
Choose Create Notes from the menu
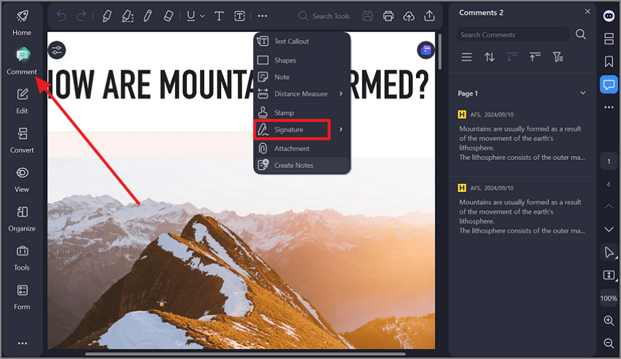pos(302,166)
